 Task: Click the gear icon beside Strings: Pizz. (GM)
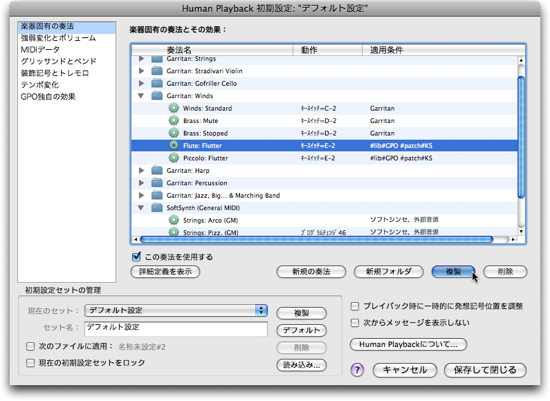[x=174, y=232]
